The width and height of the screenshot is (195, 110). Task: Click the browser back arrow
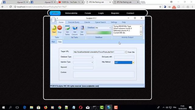(3, 7)
